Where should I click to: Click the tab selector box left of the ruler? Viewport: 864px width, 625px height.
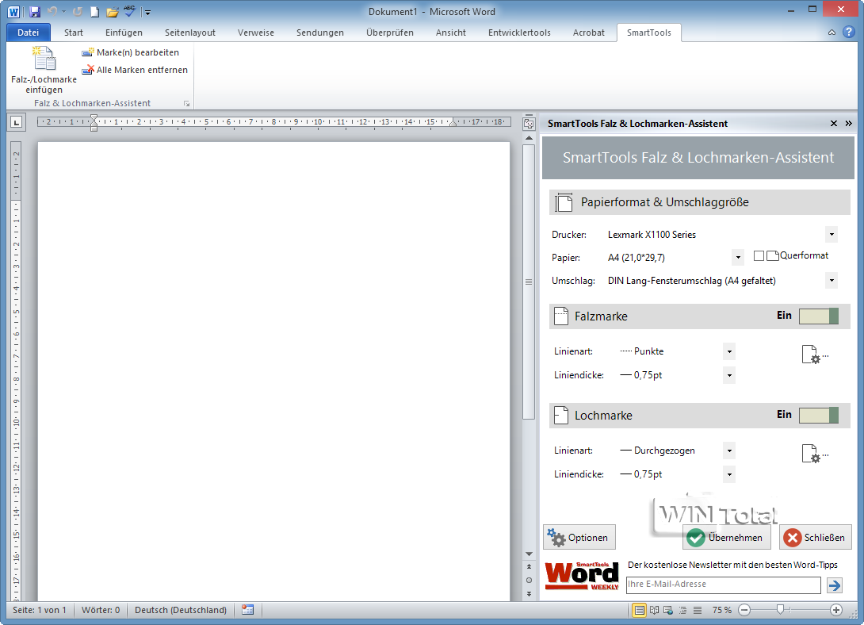17,122
